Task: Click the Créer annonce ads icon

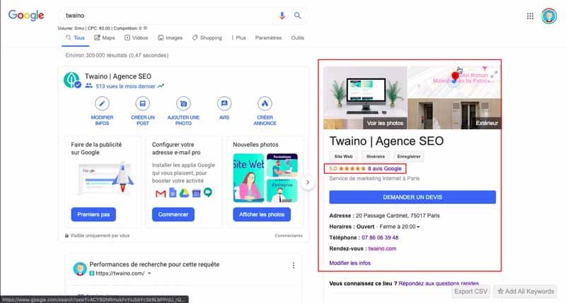Action: tap(265, 104)
